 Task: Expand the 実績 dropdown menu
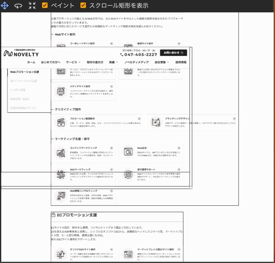coord(113,62)
